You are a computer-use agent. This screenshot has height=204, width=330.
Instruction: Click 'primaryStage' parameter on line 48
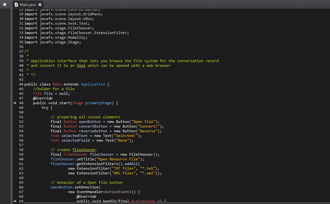pos(98,103)
